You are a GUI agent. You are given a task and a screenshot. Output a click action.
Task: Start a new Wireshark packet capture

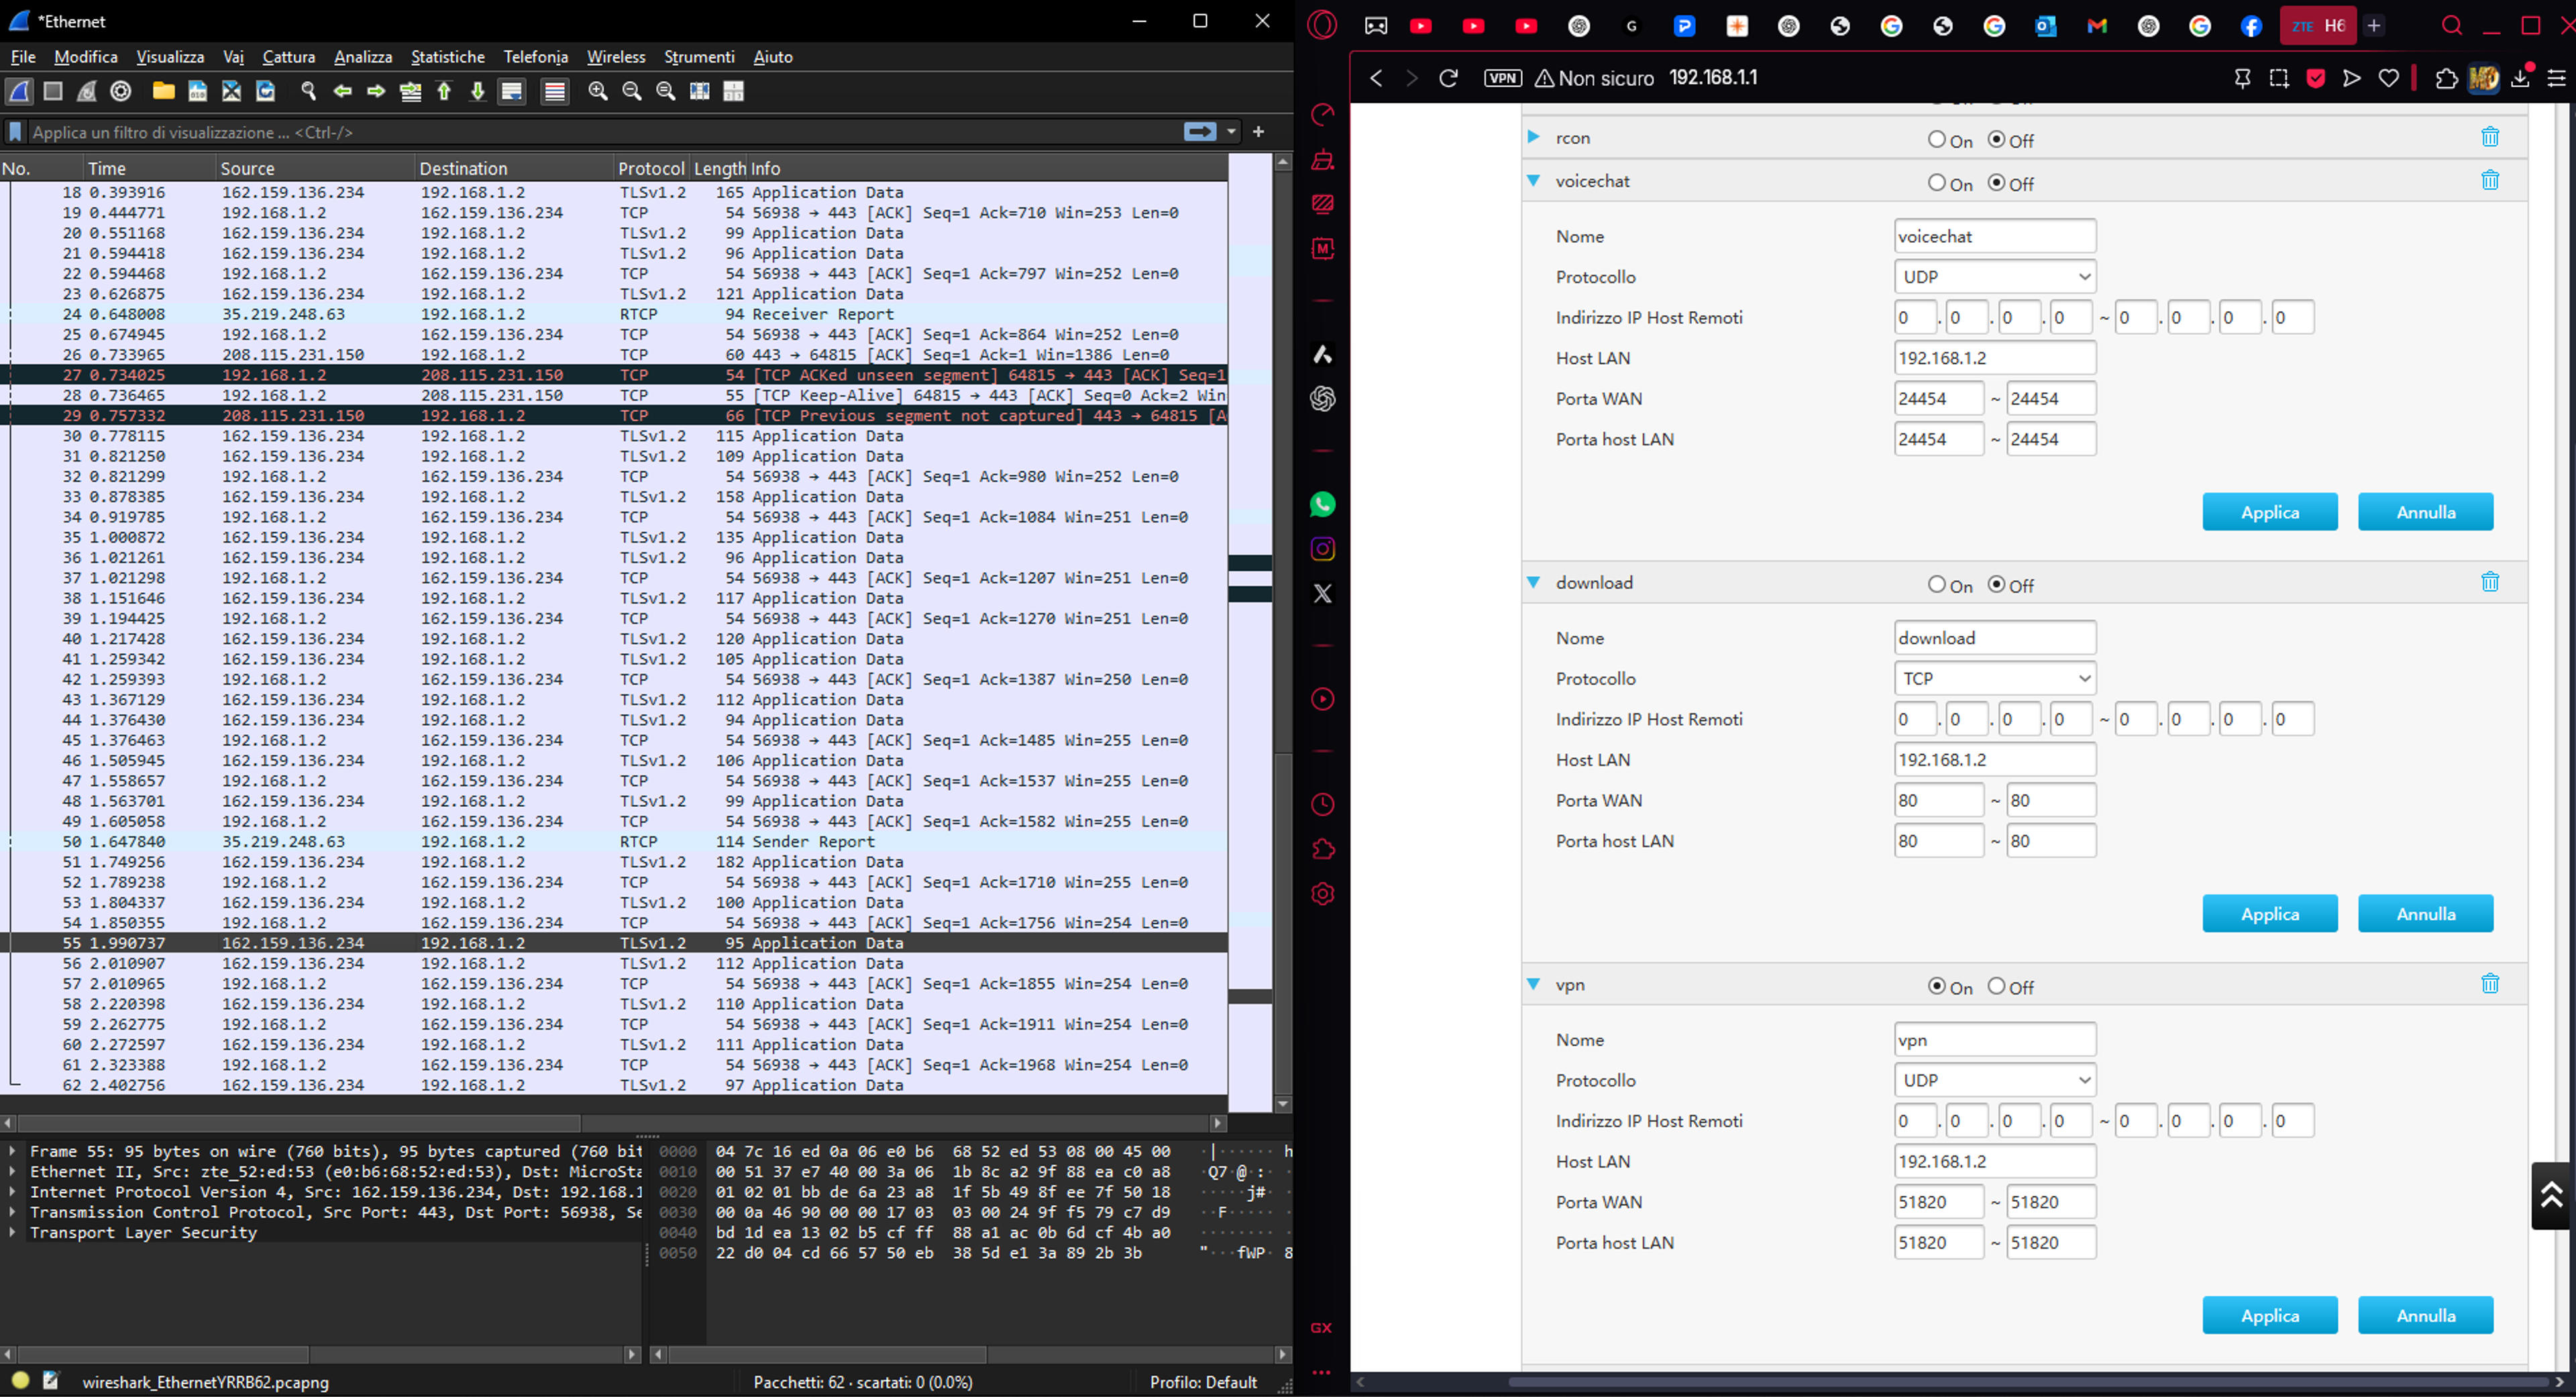click(x=20, y=91)
